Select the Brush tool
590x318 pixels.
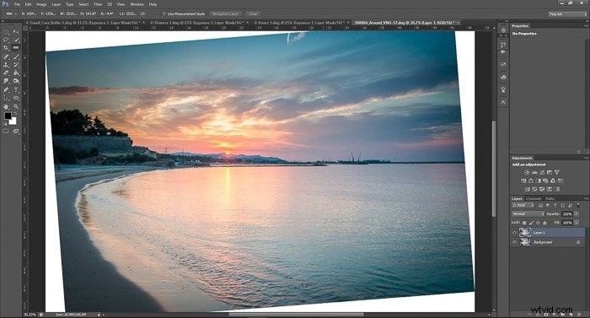(16, 57)
